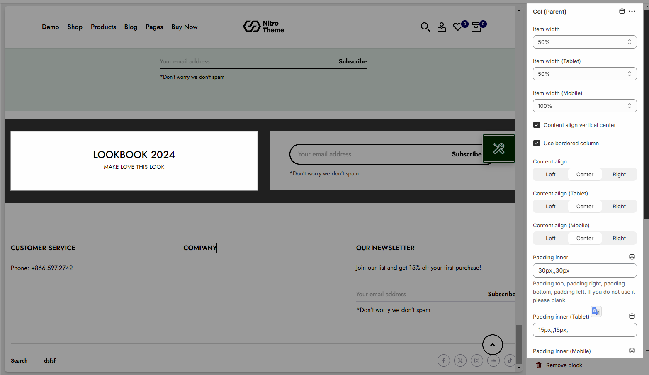Viewport: 649px width, 375px height.
Task: Open the Col (Parent) more options menu
Action: (x=632, y=11)
